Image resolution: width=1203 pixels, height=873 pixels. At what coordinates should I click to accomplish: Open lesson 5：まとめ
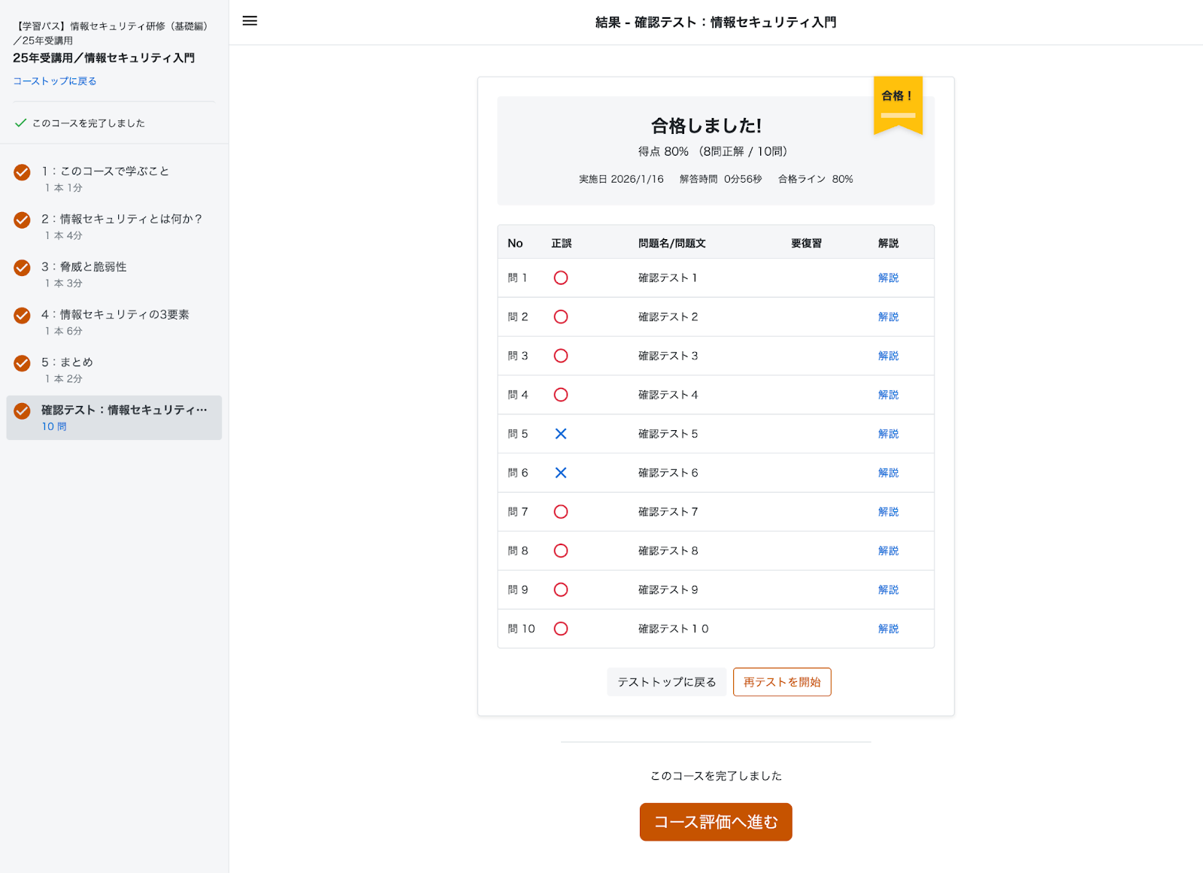tap(114, 370)
